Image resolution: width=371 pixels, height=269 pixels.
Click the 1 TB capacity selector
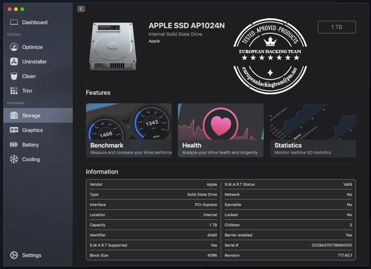click(x=336, y=27)
